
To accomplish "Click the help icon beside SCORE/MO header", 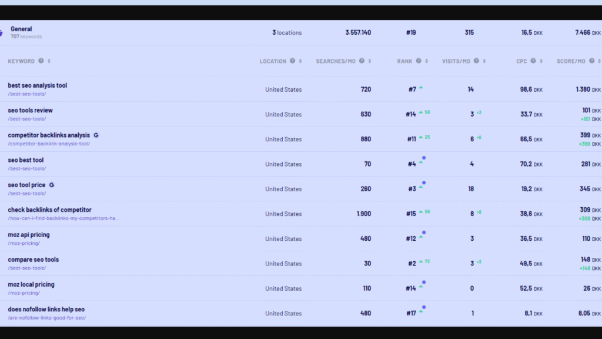I will point(593,61).
